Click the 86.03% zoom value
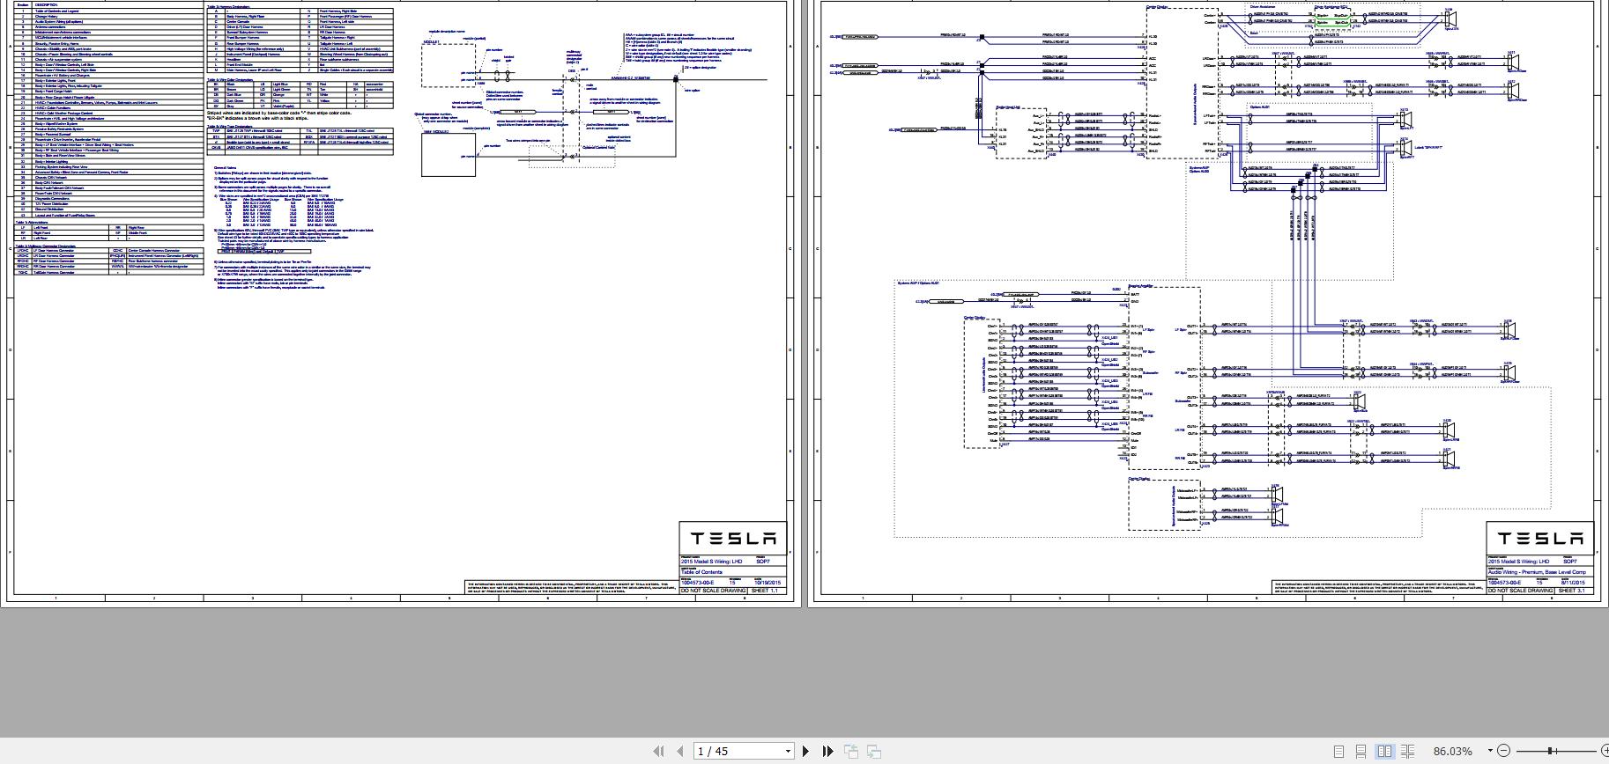Image resolution: width=1609 pixels, height=764 pixels. (x=1452, y=751)
